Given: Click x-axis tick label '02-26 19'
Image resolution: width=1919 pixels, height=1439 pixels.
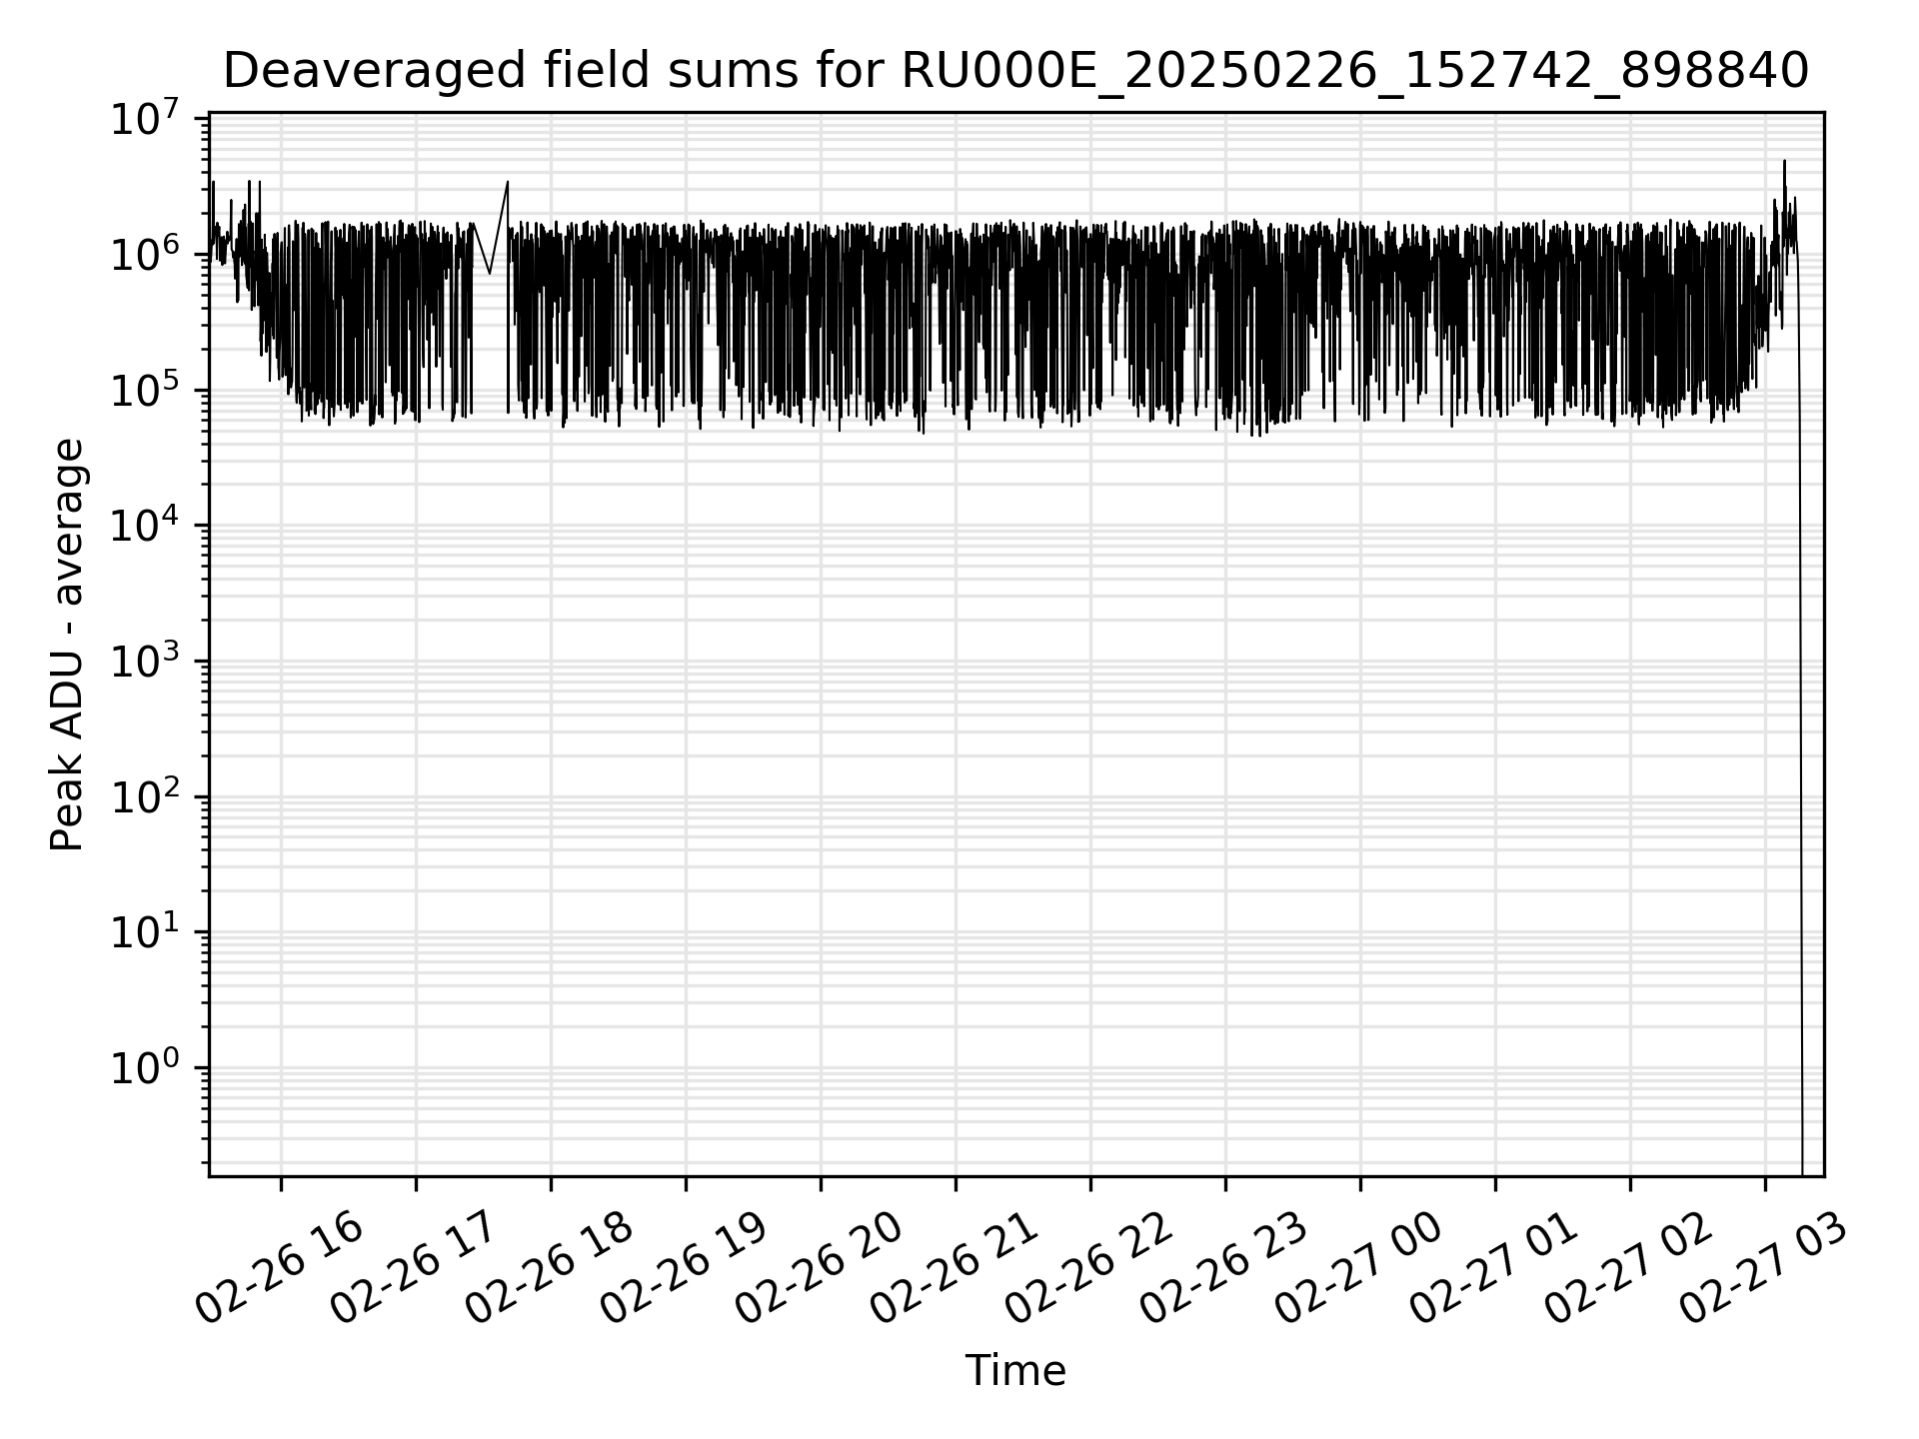Looking at the screenshot, I should pos(685,1269).
